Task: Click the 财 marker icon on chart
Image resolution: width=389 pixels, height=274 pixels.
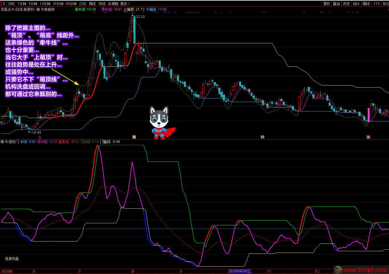Action: (262, 137)
